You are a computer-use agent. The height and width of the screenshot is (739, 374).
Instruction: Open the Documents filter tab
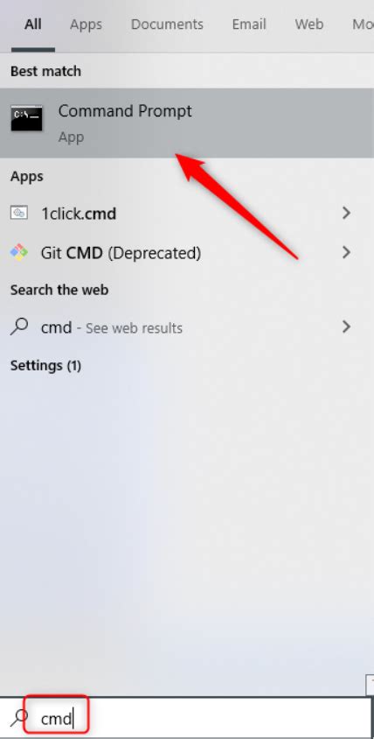pyautogui.click(x=167, y=25)
